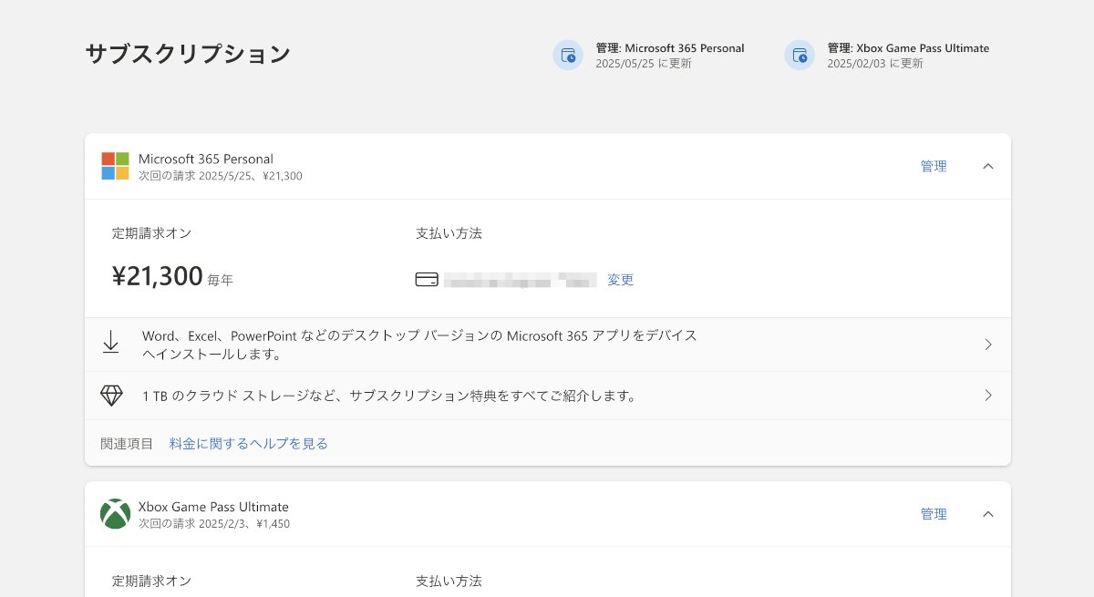Image resolution: width=1094 pixels, height=597 pixels.
Task: Click the credit card icon beside payment number
Action: [428, 279]
